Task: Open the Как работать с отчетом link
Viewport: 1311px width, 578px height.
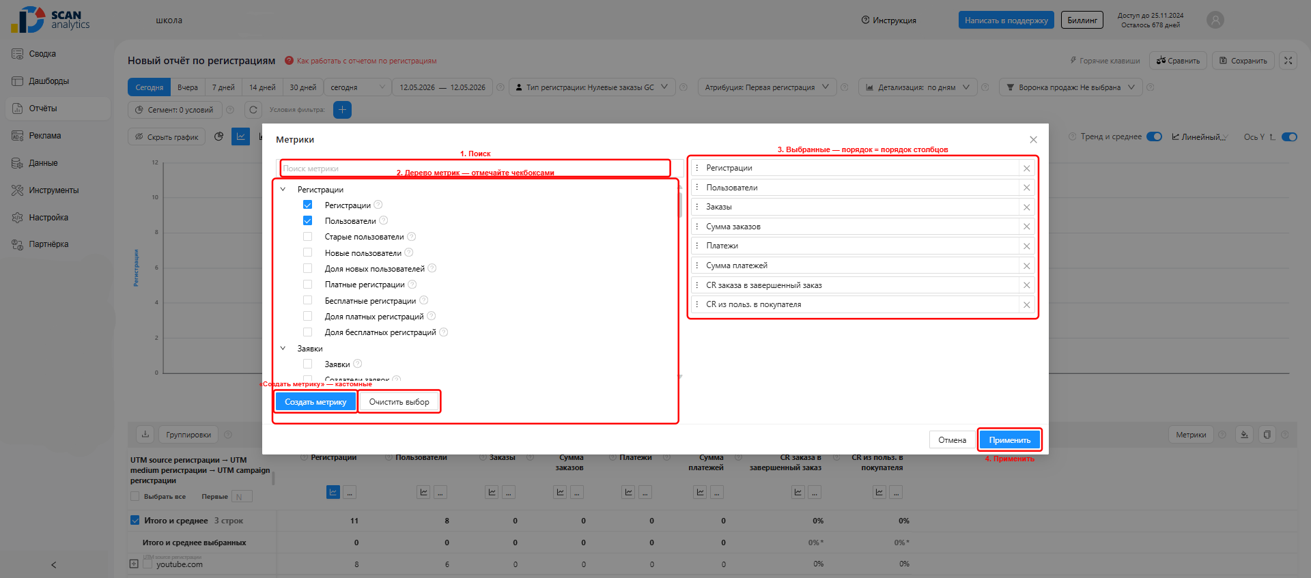Action: click(367, 61)
